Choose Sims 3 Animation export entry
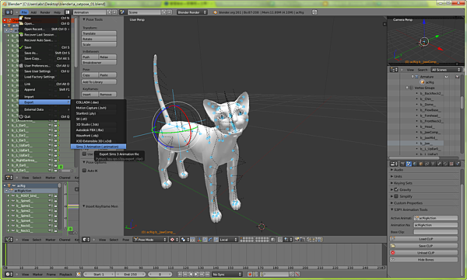This screenshot has height=280, width=467. 98,147
